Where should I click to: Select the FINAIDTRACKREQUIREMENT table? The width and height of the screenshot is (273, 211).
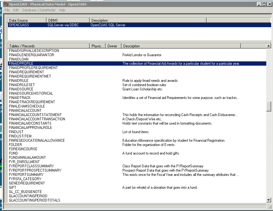(32, 102)
